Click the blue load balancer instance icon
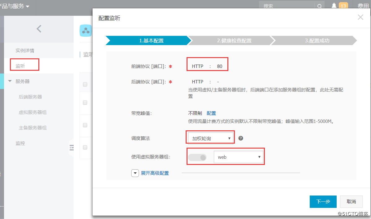The width and height of the screenshot is (371, 219). coord(86,31)
